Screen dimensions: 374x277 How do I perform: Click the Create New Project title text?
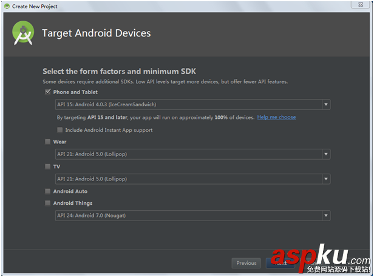click(x=35, y=7)
